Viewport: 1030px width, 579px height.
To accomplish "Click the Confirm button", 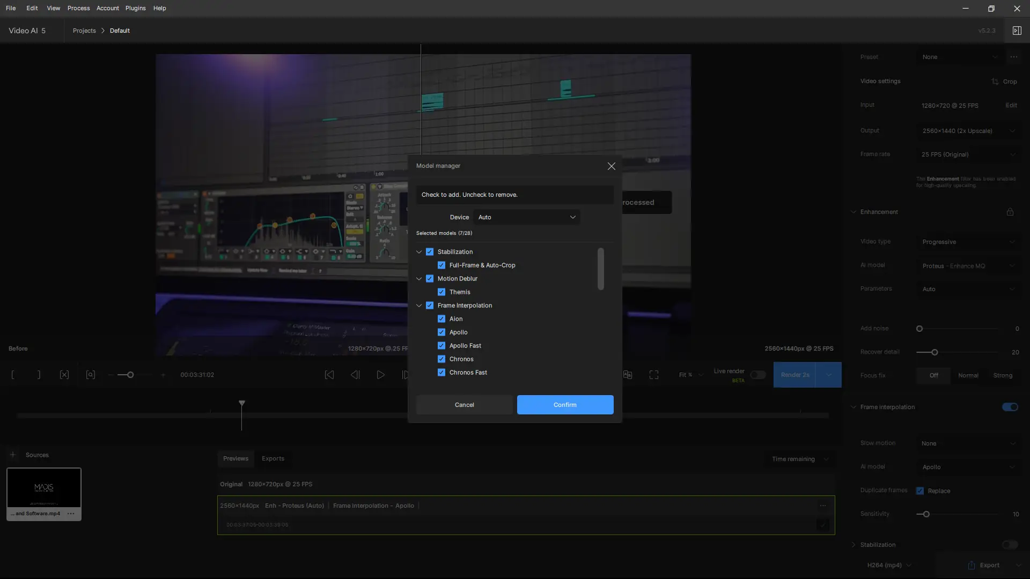I will point(565,405).
